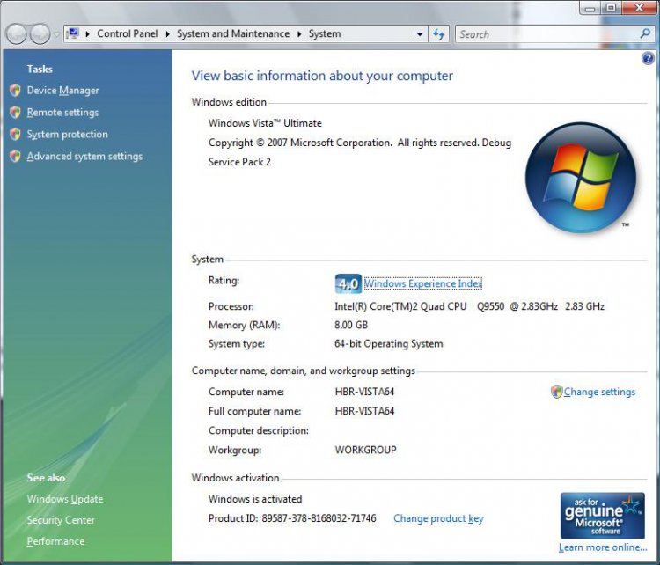Click the Windows is activated text

pyautogui.click(x=255, y=499)
